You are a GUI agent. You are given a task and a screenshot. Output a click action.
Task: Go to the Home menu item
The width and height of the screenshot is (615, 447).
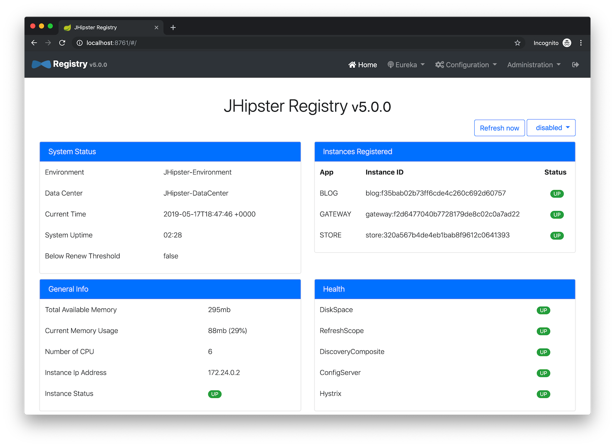pyautogui.click(x=362, y=65)
